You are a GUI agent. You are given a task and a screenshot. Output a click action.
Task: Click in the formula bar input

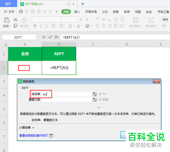pos(115,37)
